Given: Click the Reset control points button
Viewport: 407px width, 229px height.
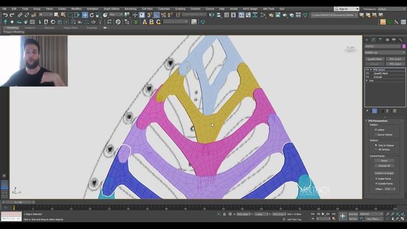Looking at the screenshot, I should click(x=384, y=161).
